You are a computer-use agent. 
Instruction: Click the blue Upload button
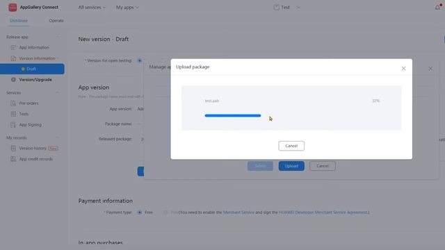coord(291,166)
